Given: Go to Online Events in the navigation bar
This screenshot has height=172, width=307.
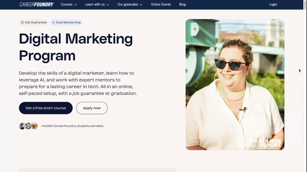Looking at the screenshot, I should coord(161,5).
